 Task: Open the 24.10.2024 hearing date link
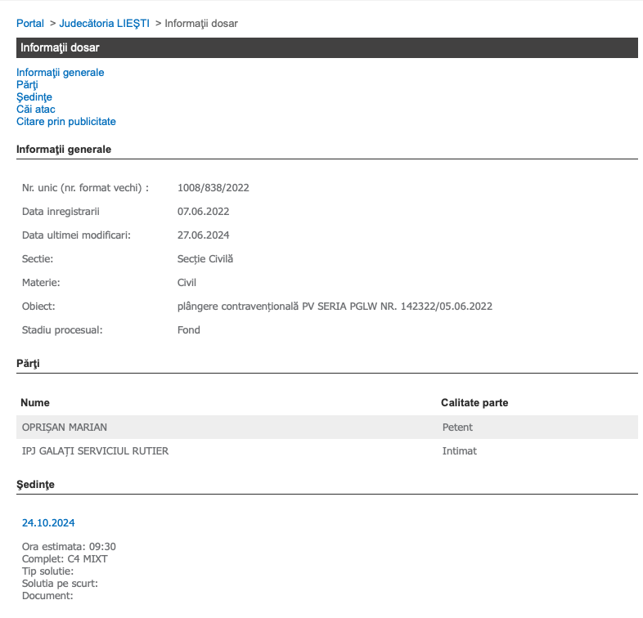tap(48, 523)
